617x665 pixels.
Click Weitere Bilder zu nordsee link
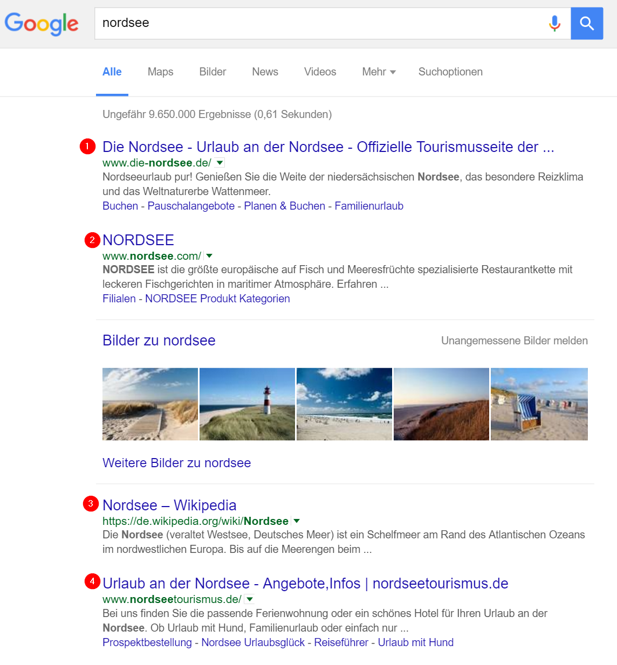[x=176, y=463]
